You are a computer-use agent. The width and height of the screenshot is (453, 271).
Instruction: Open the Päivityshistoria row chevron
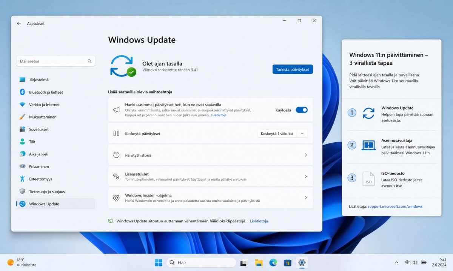tap(306, 155)
